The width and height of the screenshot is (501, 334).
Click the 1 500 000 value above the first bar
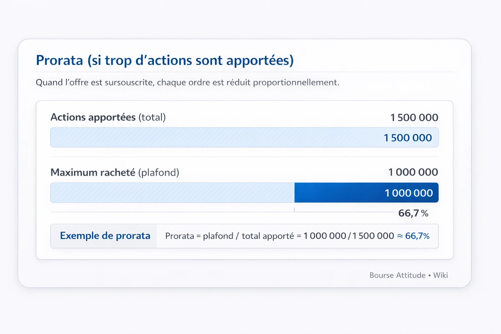(x=414, y=117)
